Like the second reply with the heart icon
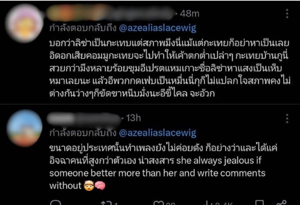Screen dimensions: 300x205 (158, 203)
